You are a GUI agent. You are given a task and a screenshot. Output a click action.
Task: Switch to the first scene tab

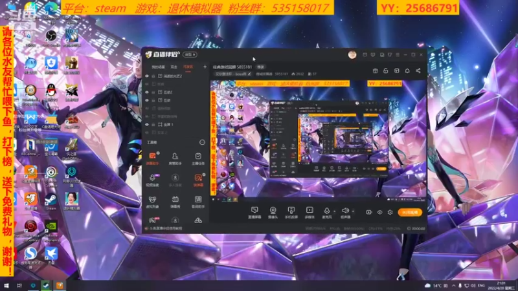158,67
